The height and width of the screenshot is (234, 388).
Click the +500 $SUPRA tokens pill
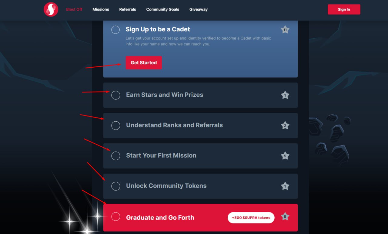tap(251, 218)
